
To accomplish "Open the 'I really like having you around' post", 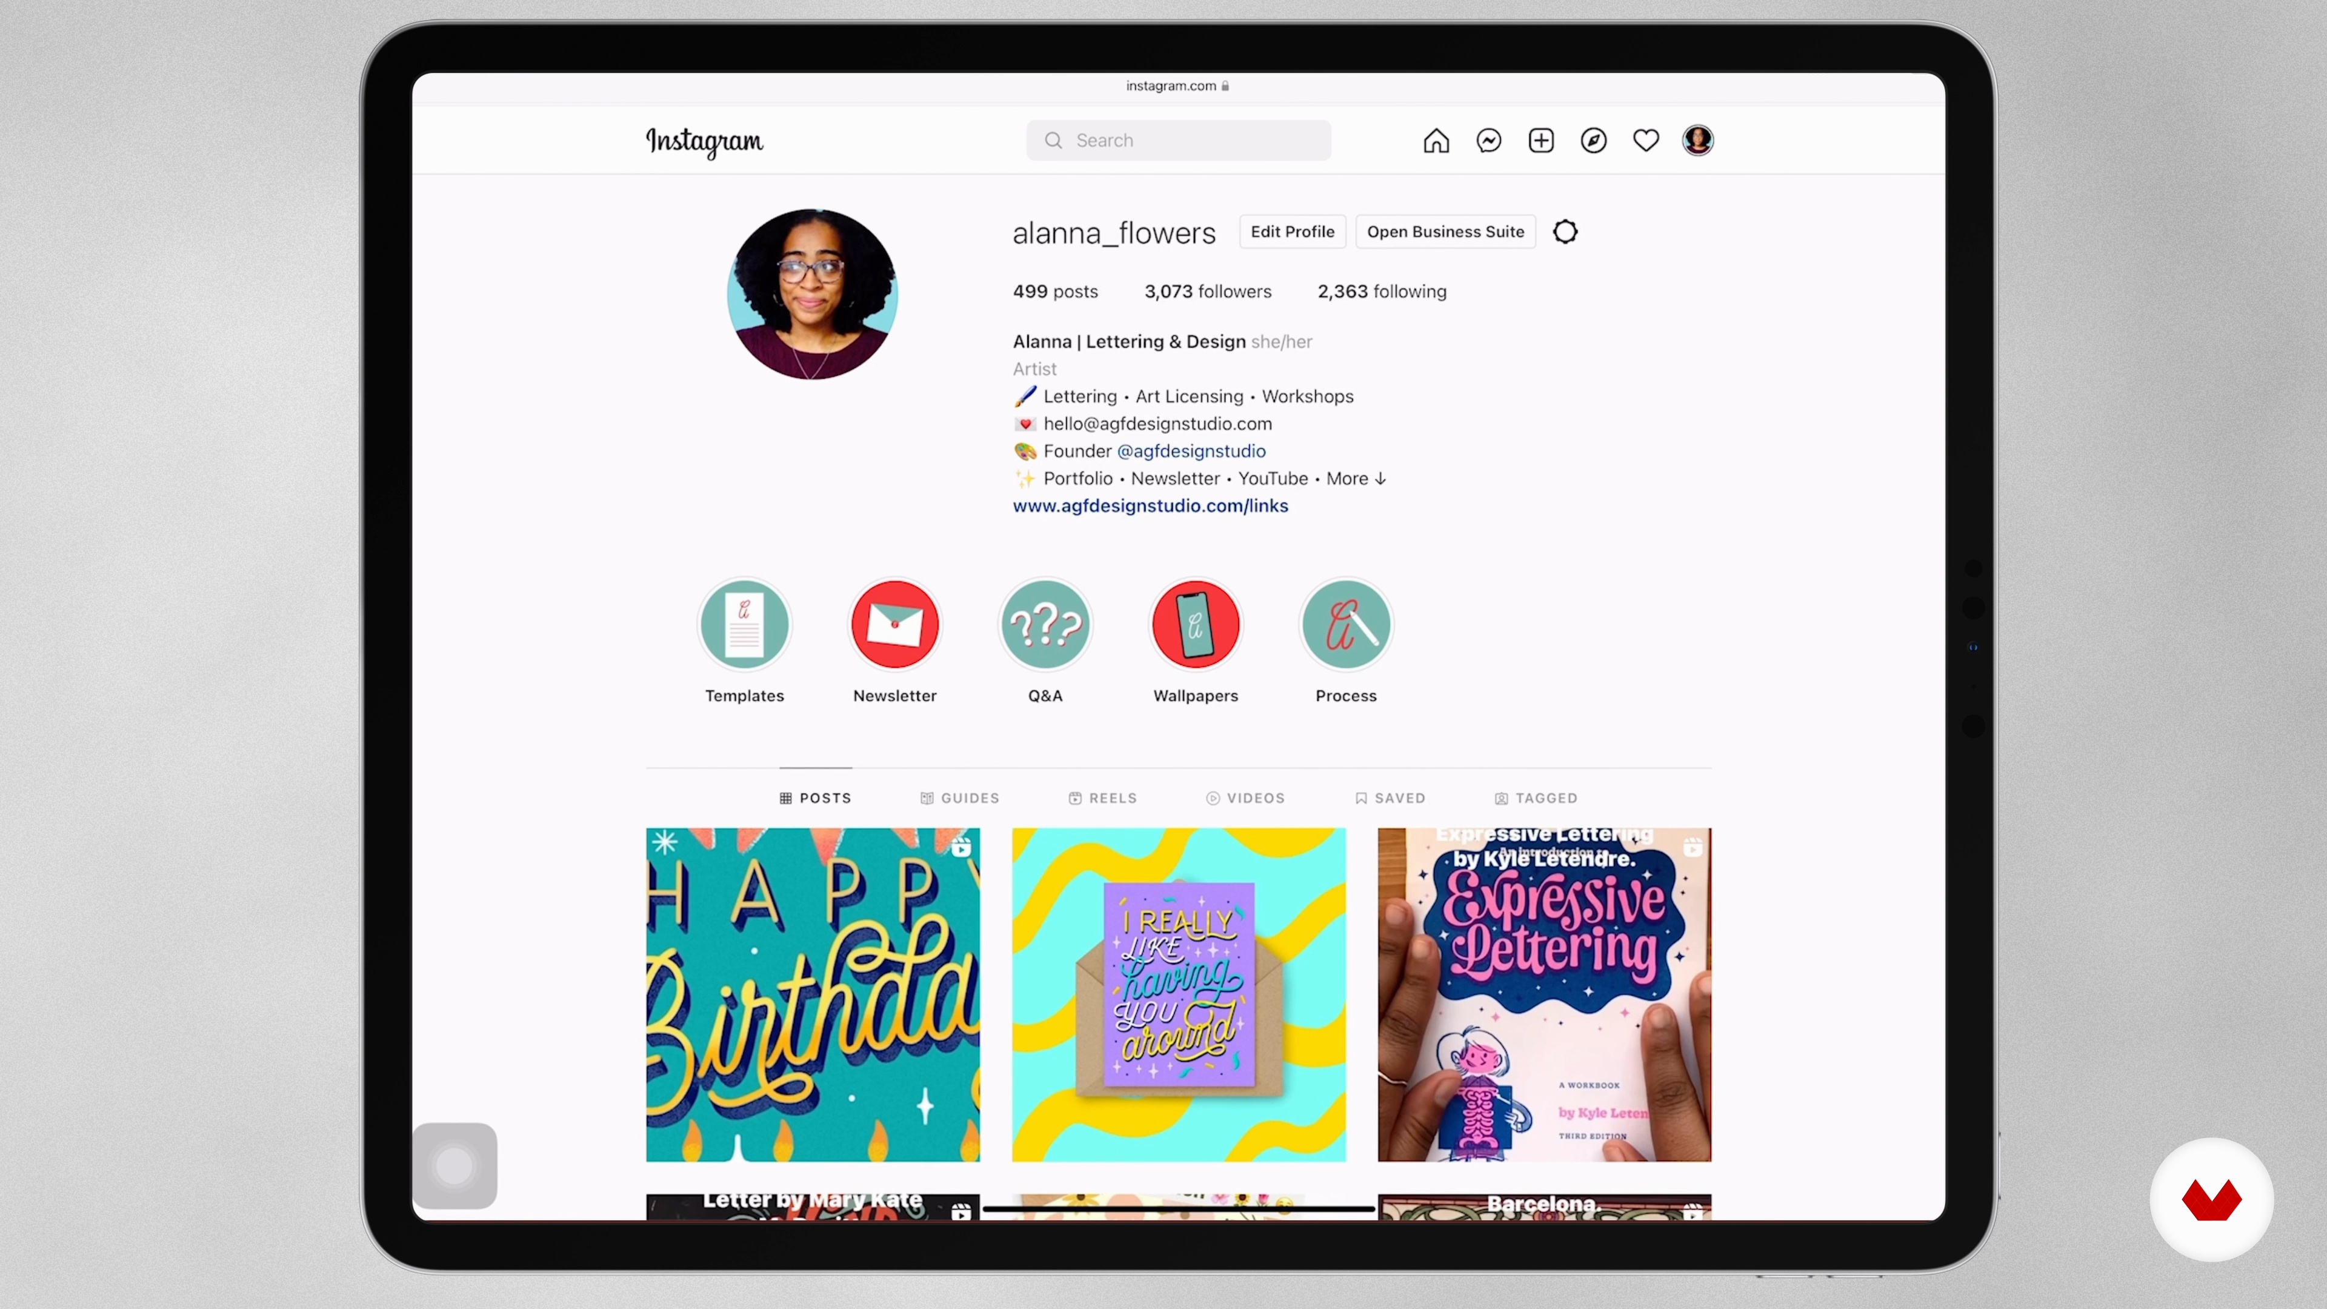I will click(x=1179, y=994).
